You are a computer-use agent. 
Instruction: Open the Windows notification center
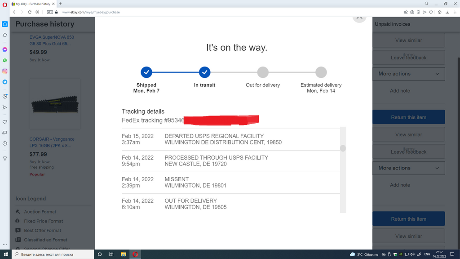(452, 255)
